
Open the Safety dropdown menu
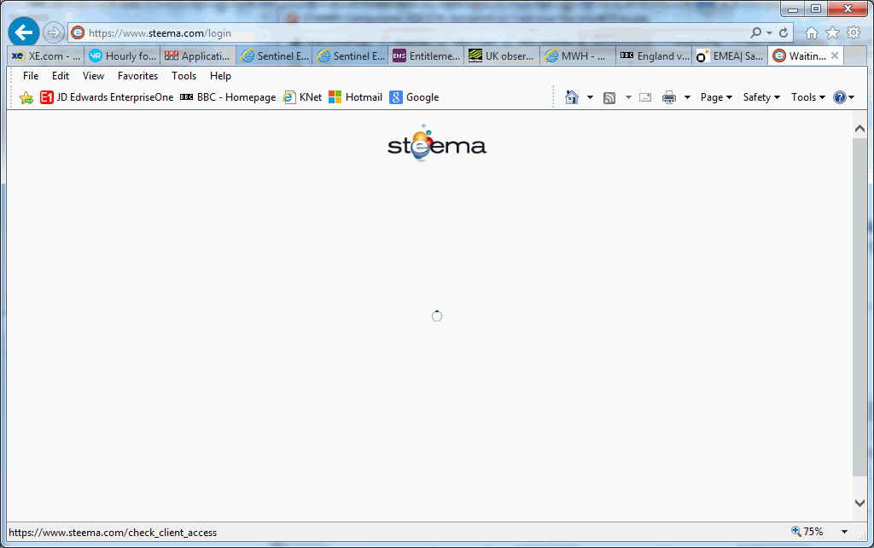(x=761, y=97)
